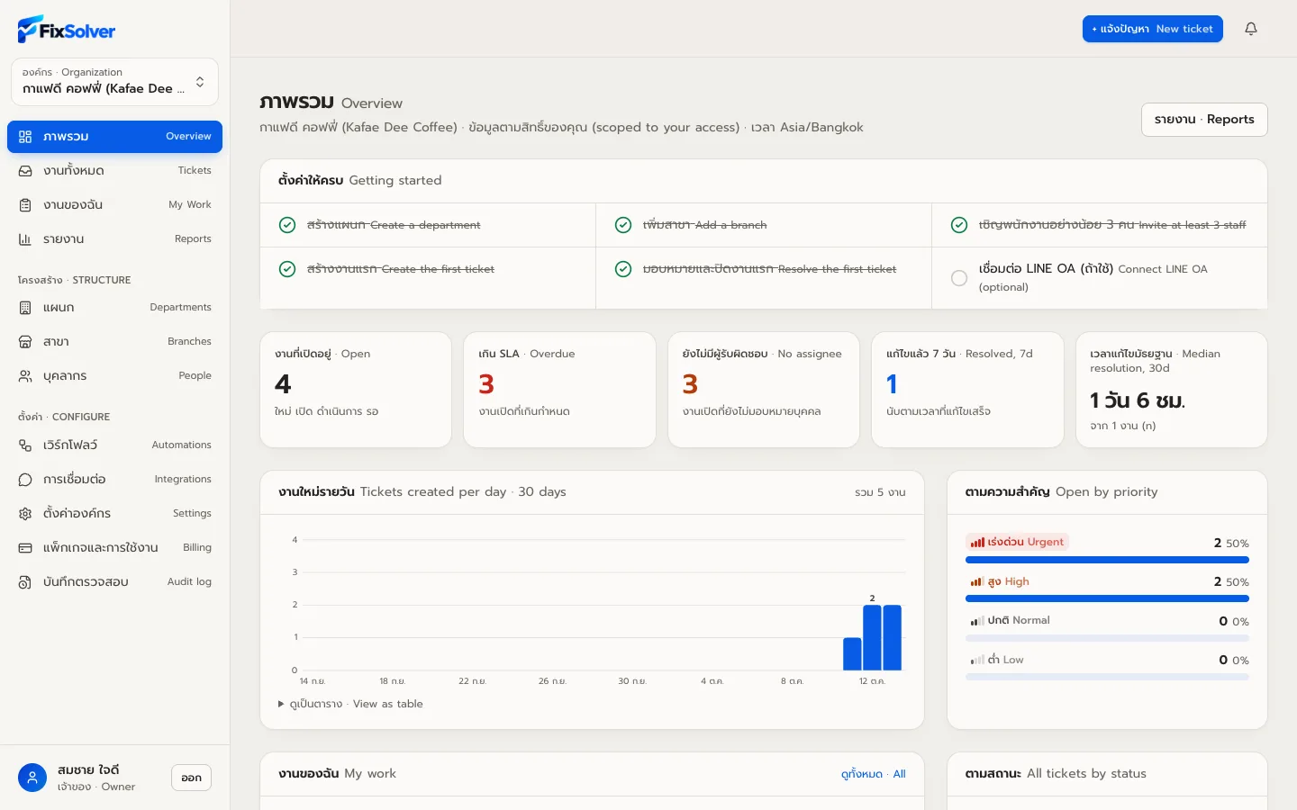The height and width of the screenshot is (810, 1297).
Task: Click the Billing card icon
Action: [25, 548]
